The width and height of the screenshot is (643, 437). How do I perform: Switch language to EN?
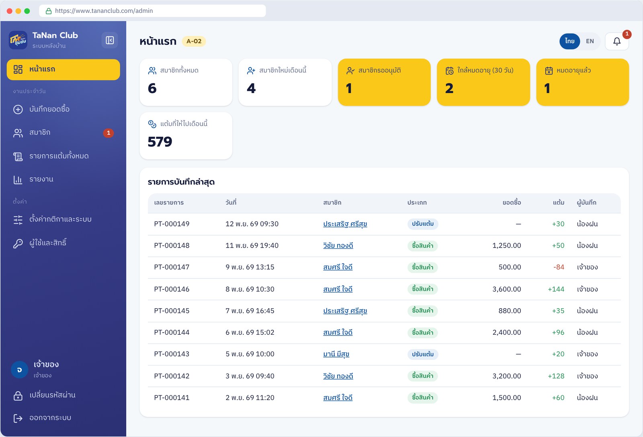(590, 41)
